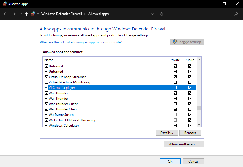This screenshot has height=167, width=243.
Task: Click the Back navigation arrow
Action: pos(5,14)
